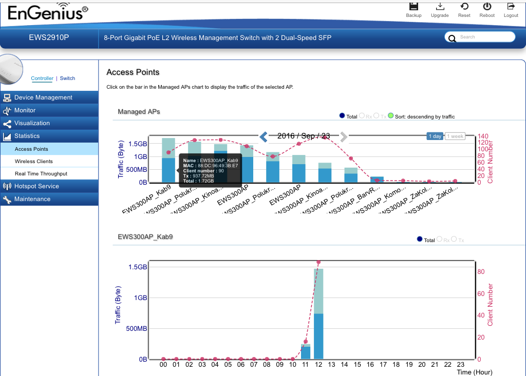
Task: Expand the Monitor menu section
Action: tap(49, 110)
